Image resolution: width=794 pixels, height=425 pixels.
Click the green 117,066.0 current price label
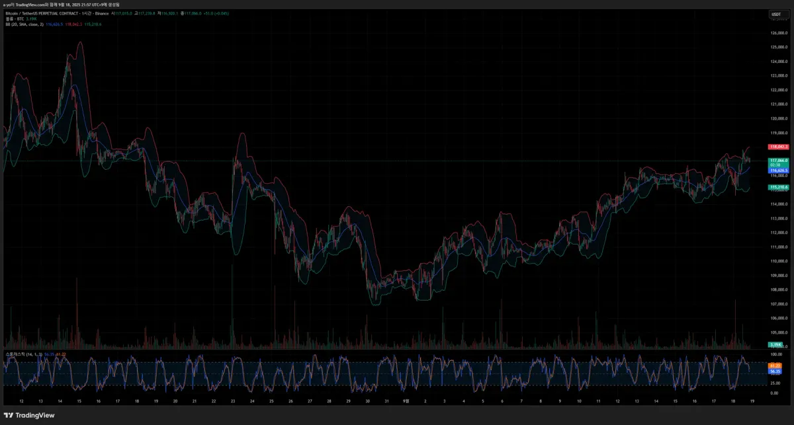777,161
